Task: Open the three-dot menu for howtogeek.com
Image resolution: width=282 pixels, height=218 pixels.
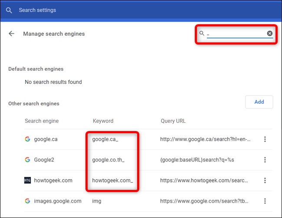Action: 265,180
